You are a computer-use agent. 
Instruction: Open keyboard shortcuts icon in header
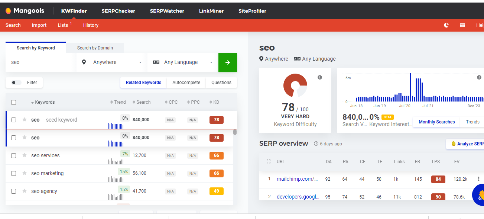pos(462,25)
